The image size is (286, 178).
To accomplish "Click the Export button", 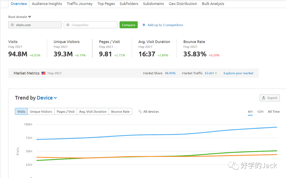I will [x=270, y=98].
